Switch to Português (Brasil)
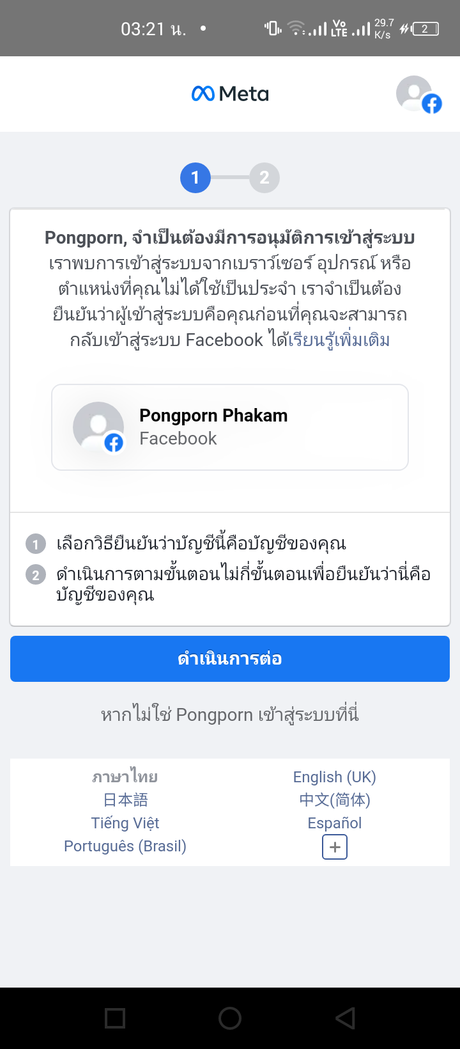The height and width of the screenshot is (1049, 460). pyautogui.click(x=125, y=846)
